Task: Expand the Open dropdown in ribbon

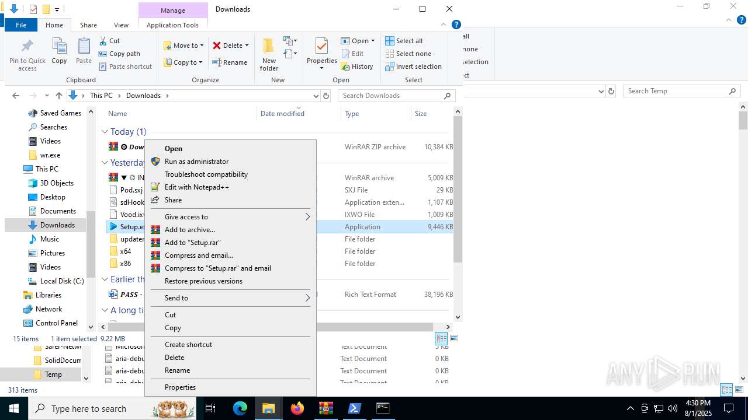Action: pyautogui.click(x=373, y=41)
